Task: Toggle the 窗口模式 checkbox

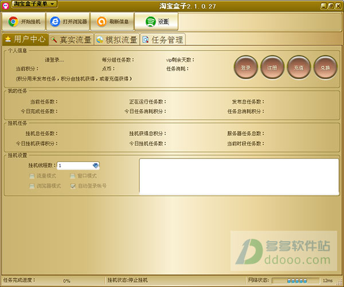Action: coord(72,176)
